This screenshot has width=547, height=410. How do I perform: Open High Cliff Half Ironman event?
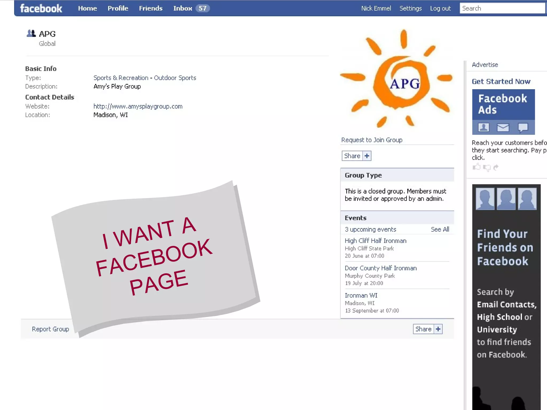click(376, 241)
